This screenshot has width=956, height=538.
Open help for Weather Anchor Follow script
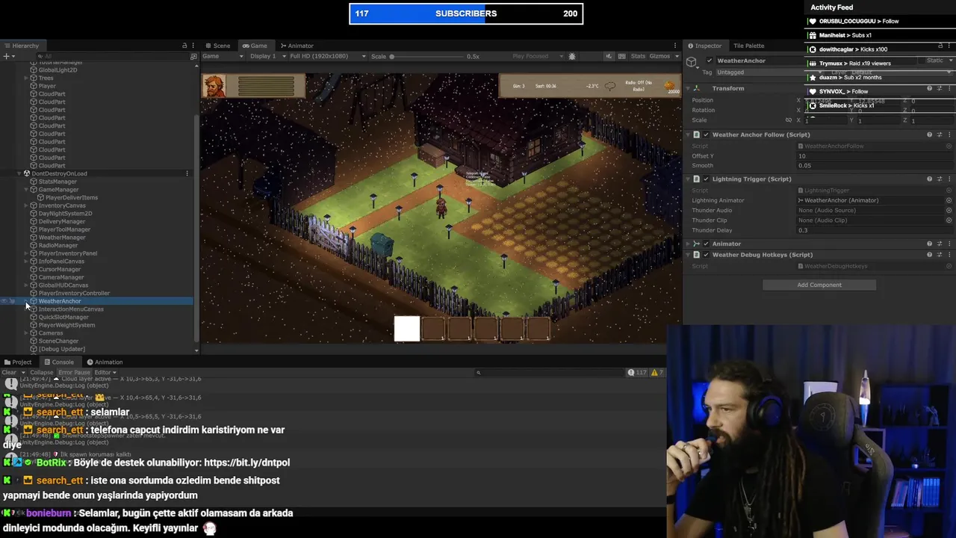pos(929,134)
